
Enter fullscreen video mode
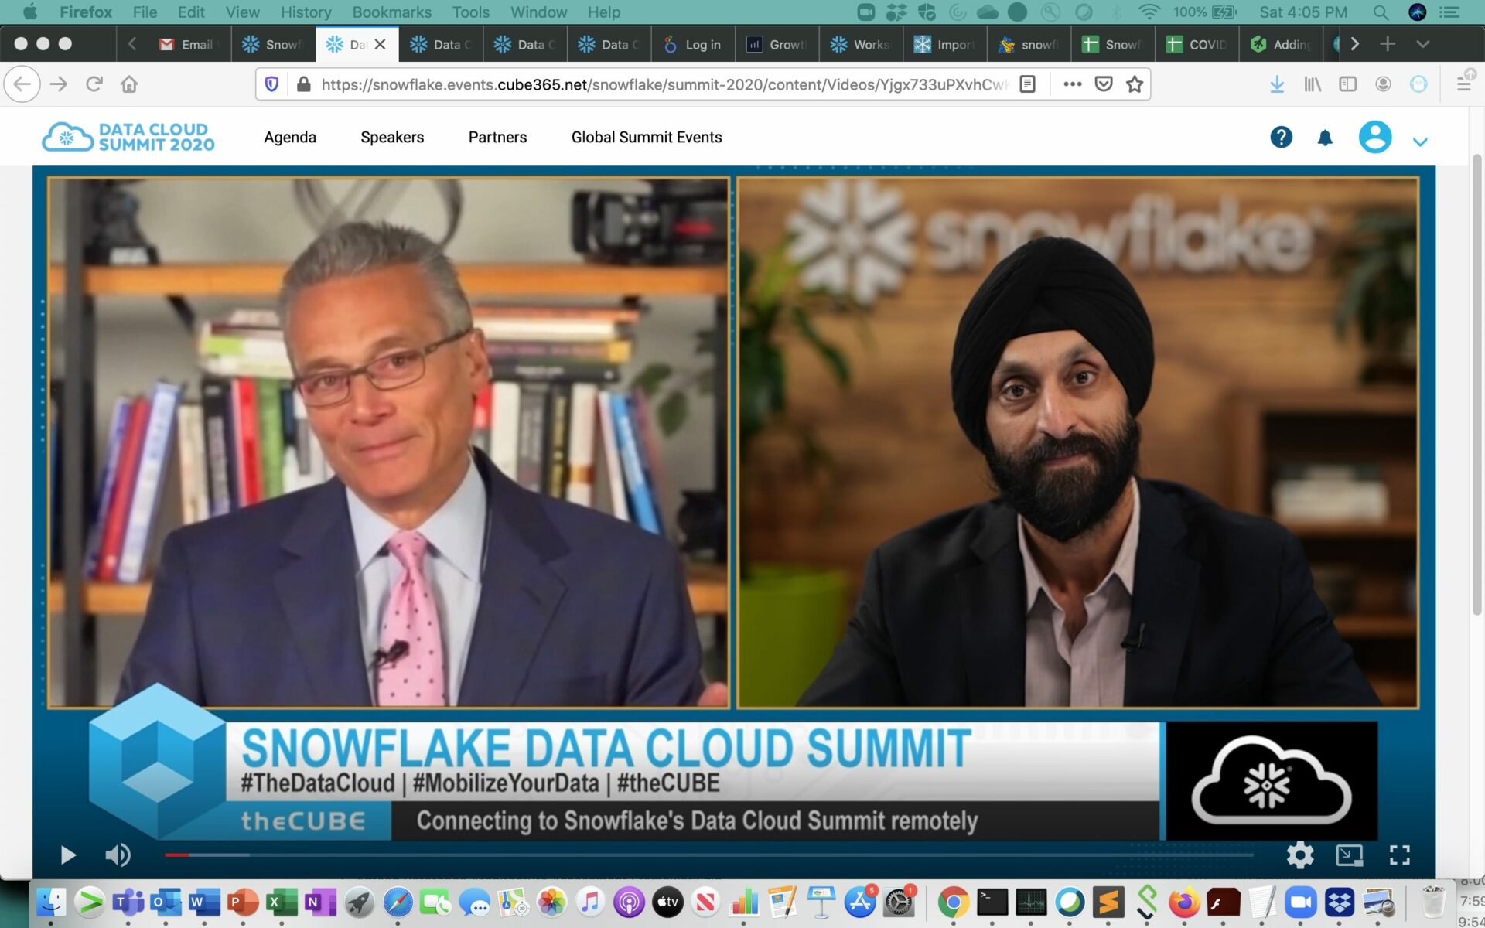[1400, 855]
